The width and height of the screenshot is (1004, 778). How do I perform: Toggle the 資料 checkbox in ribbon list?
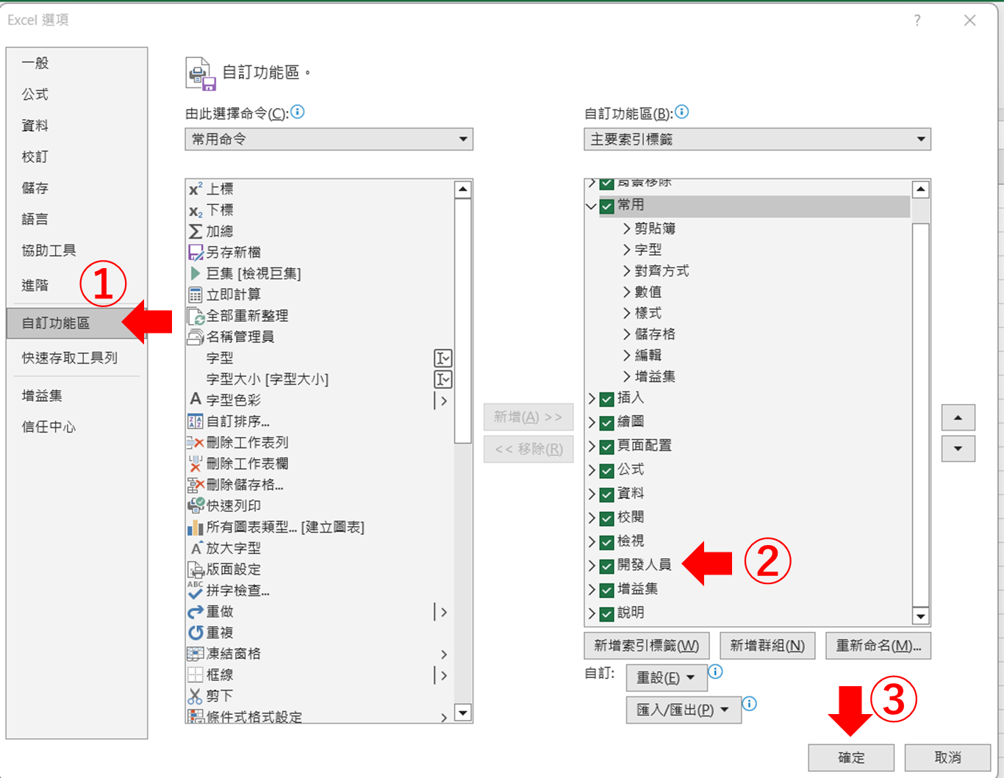(607, 494)
